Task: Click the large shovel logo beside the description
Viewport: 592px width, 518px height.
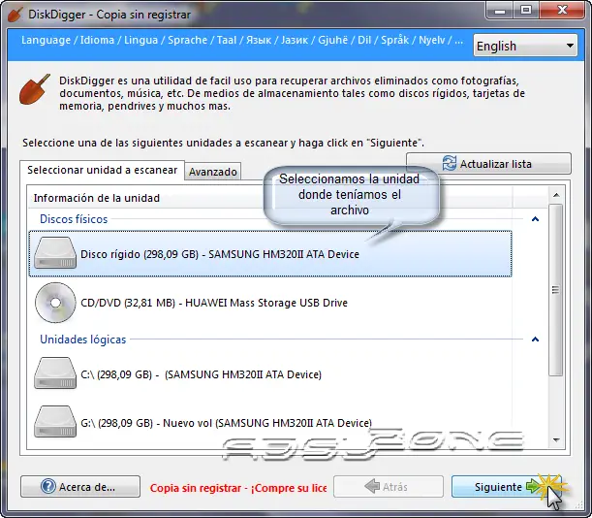Action: pyautogui.click(x=35, y=89)
